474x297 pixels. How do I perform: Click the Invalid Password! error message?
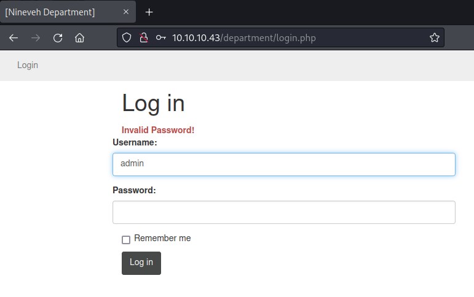[158, 130]
